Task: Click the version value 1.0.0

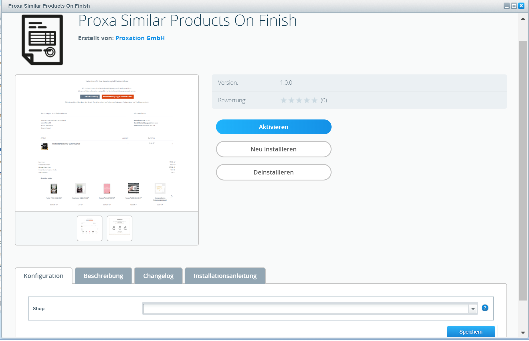Action: click(x=286, y=83)
